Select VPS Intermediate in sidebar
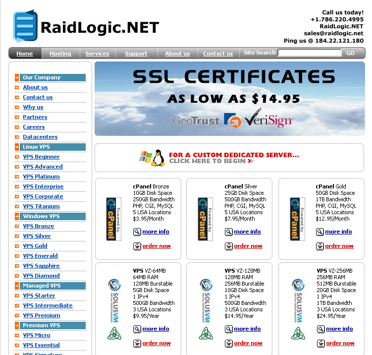This screenshot has height=355, width=372. (48, 305)
